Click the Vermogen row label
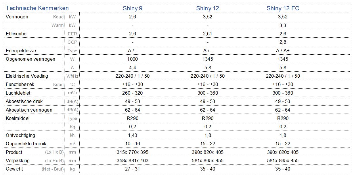 tap(17, 17)
